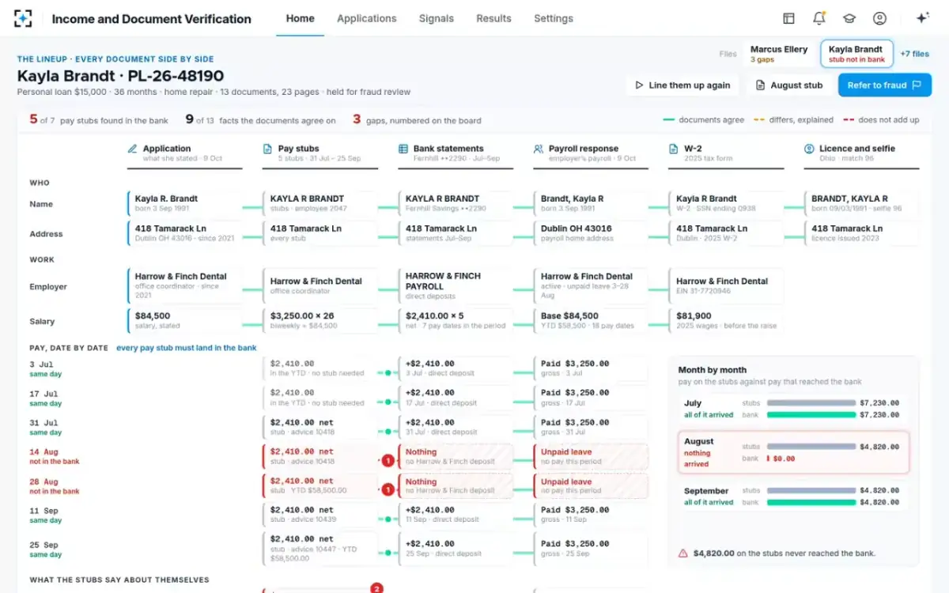Open the Settings tab
The image size is (949, 593).
pos(554,18)
